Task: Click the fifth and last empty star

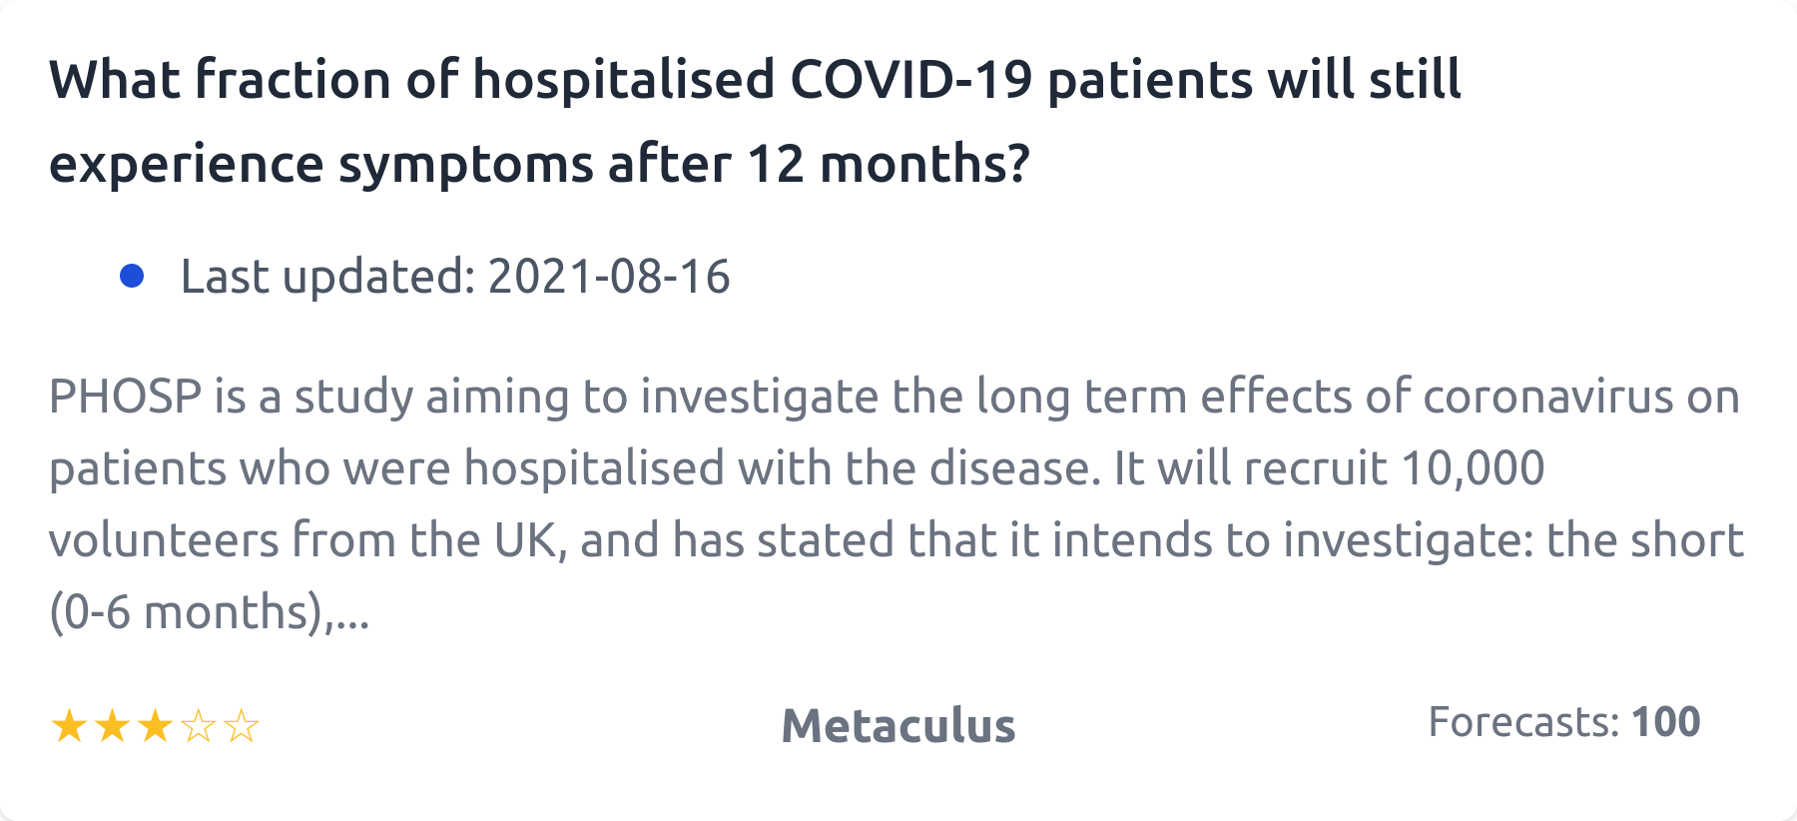Action: coord(242,726)
